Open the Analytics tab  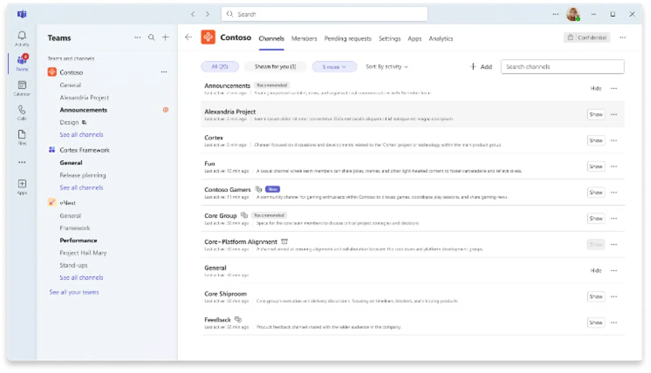click(441, 39)
